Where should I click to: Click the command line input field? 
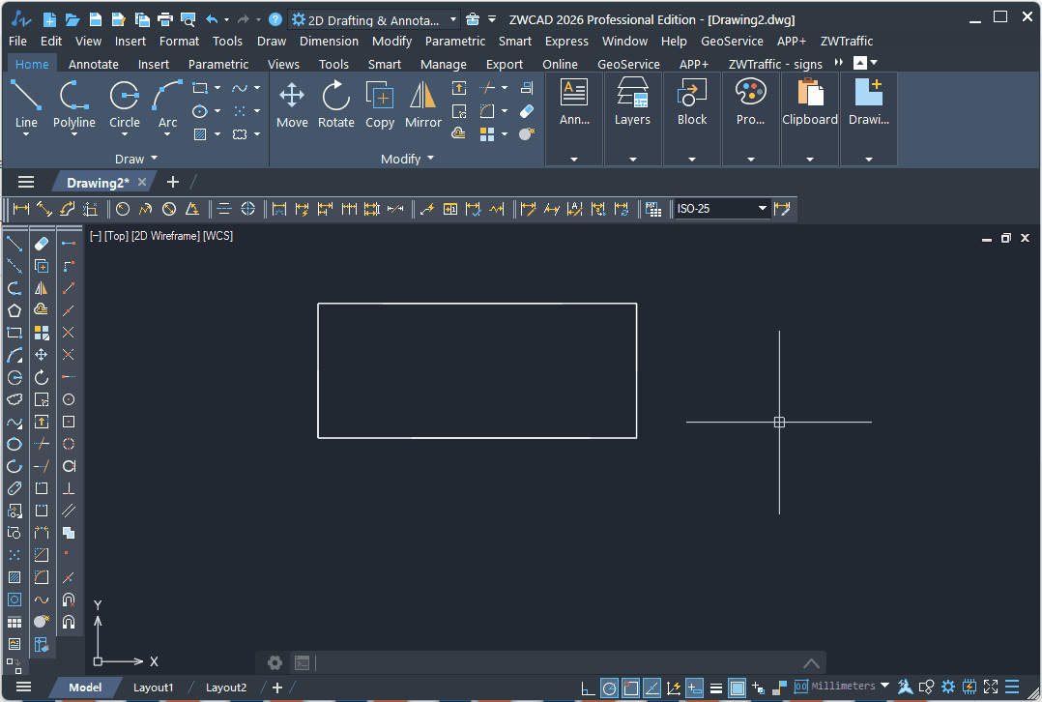tap(555, 662)
